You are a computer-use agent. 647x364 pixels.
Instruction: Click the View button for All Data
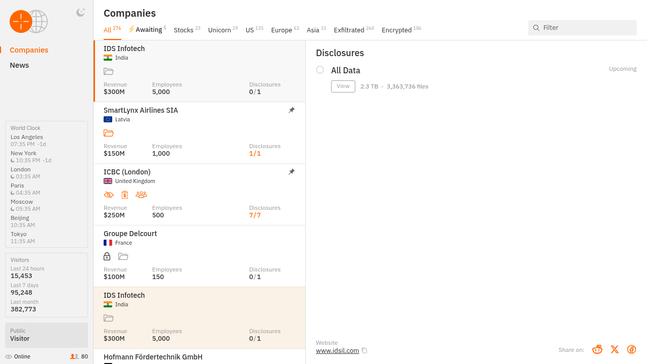[343, 86]
